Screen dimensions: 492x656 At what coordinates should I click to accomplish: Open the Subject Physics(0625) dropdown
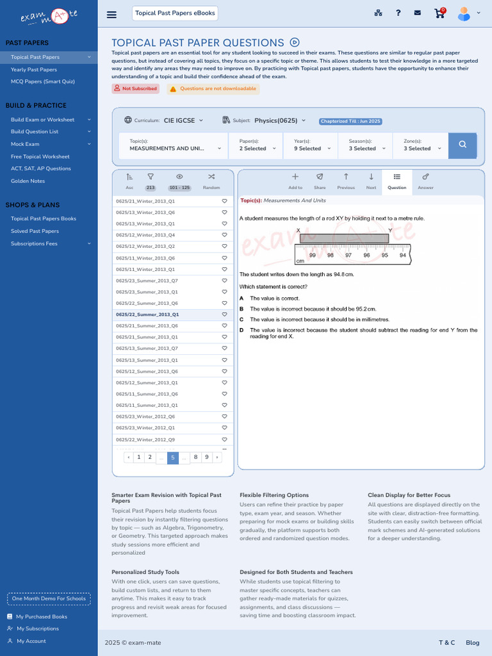[x=280, y=120]
